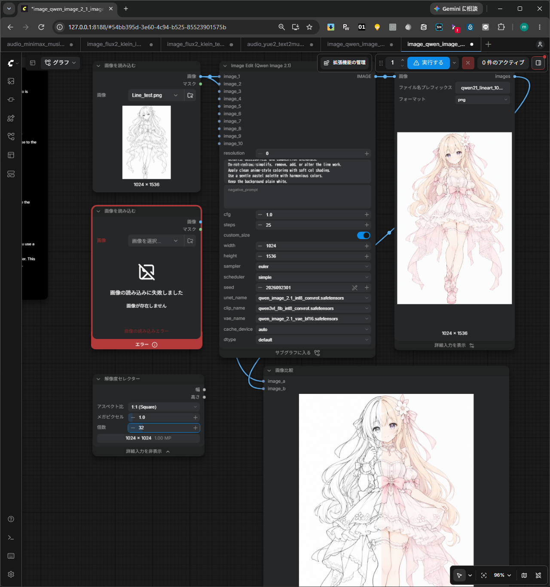Browse files icon next to Line_test.png
The image size is (550, 587).
(190, 95)
